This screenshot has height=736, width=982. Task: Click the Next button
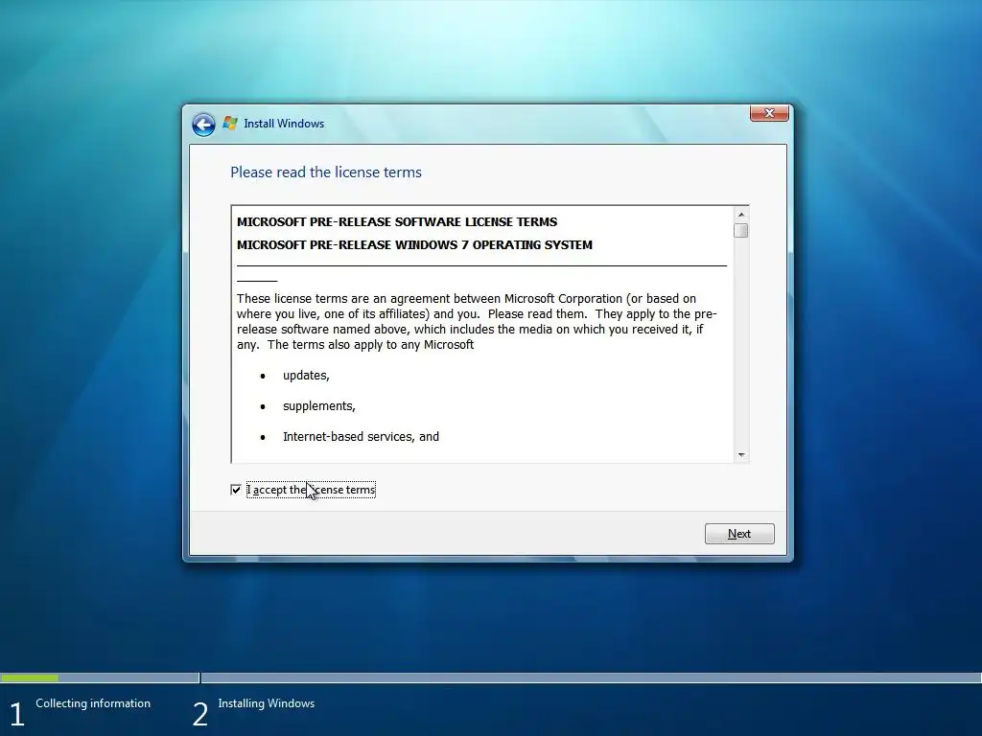tap(739, 534)
